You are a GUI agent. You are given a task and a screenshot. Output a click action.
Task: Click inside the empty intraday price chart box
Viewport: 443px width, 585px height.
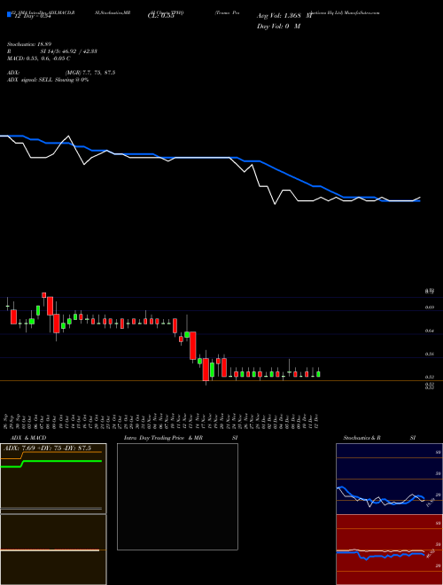click(x=177, y=496)
